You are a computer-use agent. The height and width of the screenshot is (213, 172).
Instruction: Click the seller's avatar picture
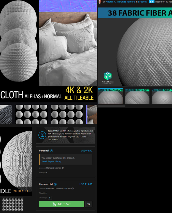(x=99, y=2)
